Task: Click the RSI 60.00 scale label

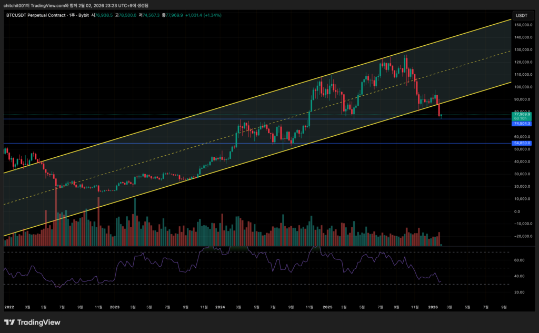Action: point(520,260)
